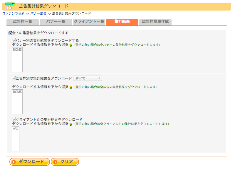Open the 広告枠一覧 tab
This screenshot has width=235, height=169.
[23, 22]
